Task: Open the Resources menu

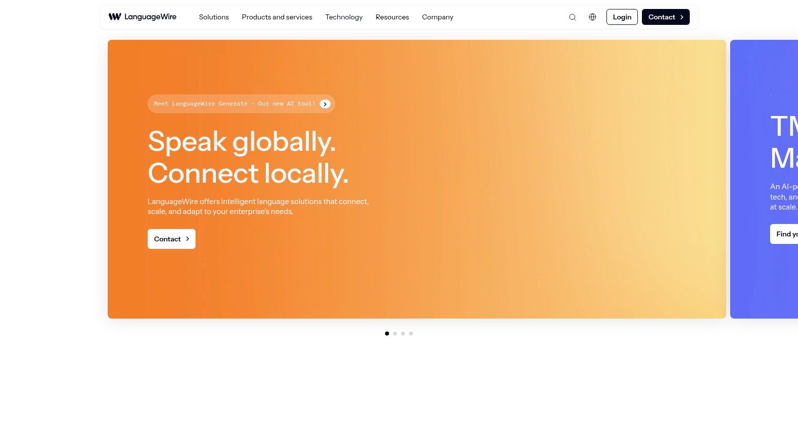Action: click(x=392, y=17)
